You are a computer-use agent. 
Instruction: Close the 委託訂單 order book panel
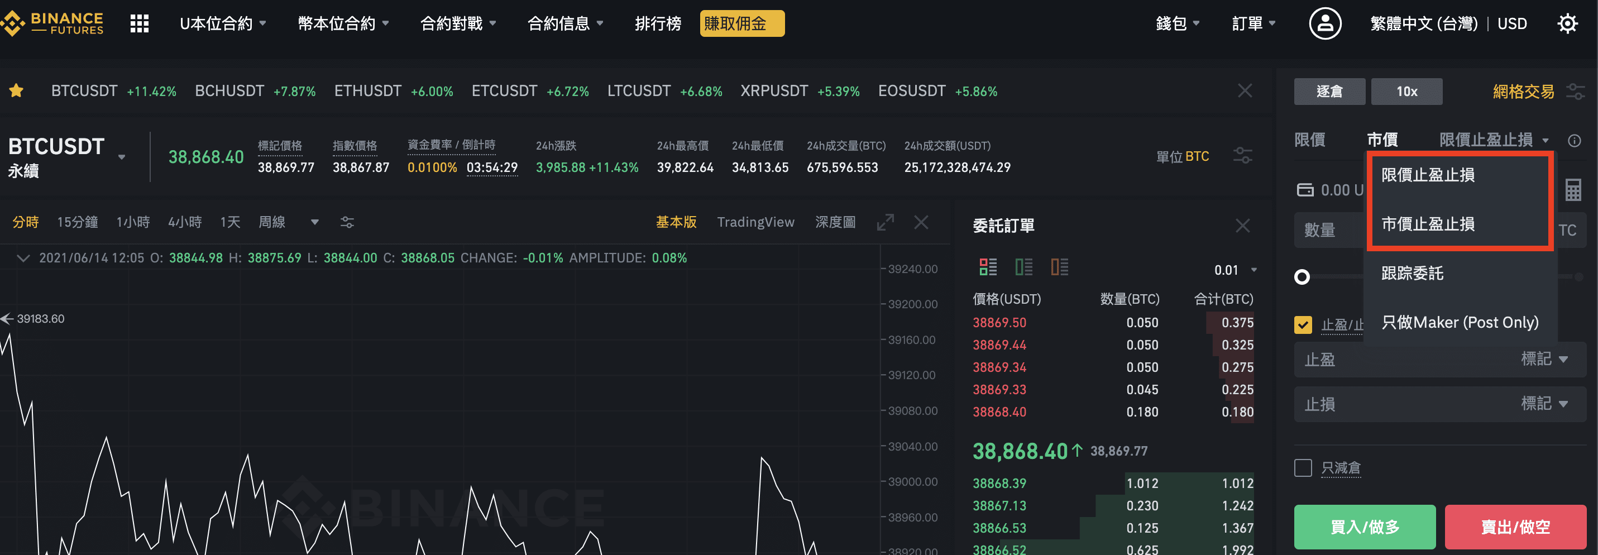[x=1242, y=226]
